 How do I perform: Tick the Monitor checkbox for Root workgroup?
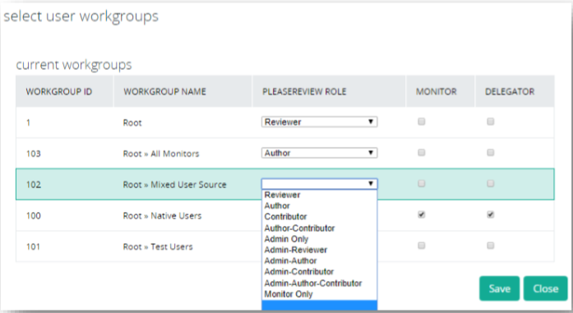click(x=422, y=122)
